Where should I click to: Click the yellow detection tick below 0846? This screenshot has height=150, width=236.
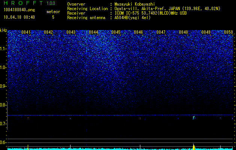[140, 147]
